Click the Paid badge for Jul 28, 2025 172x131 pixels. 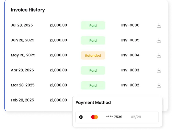[x=93, y=26]
